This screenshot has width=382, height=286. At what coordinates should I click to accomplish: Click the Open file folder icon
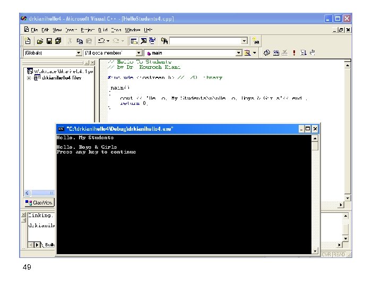40,41
